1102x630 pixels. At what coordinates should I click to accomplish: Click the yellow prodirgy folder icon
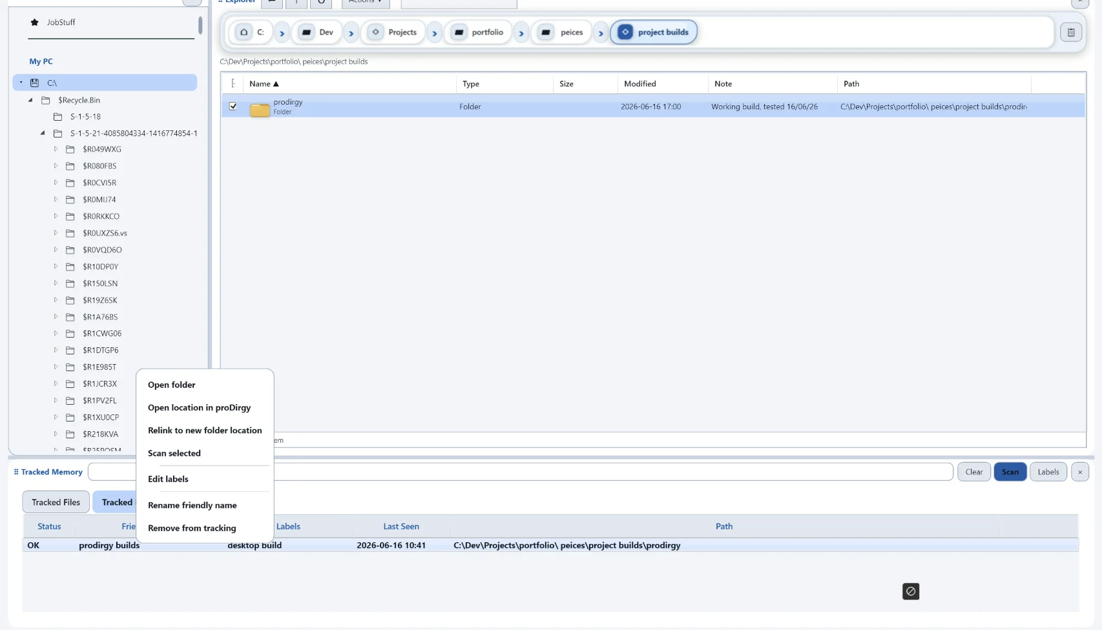pyautogui.click(x=260, y=109)
